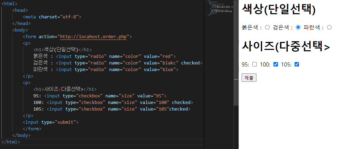Image resolution: width=343 pixels, height=149 pixels.
Task: Click the opening <body> tag line
Action: click(20, 30)
